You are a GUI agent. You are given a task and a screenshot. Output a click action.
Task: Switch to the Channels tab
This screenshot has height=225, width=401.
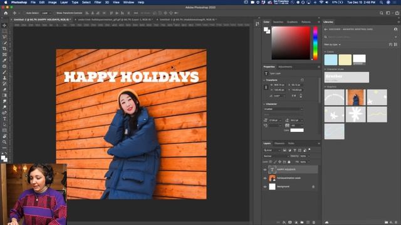click(279, 143)
